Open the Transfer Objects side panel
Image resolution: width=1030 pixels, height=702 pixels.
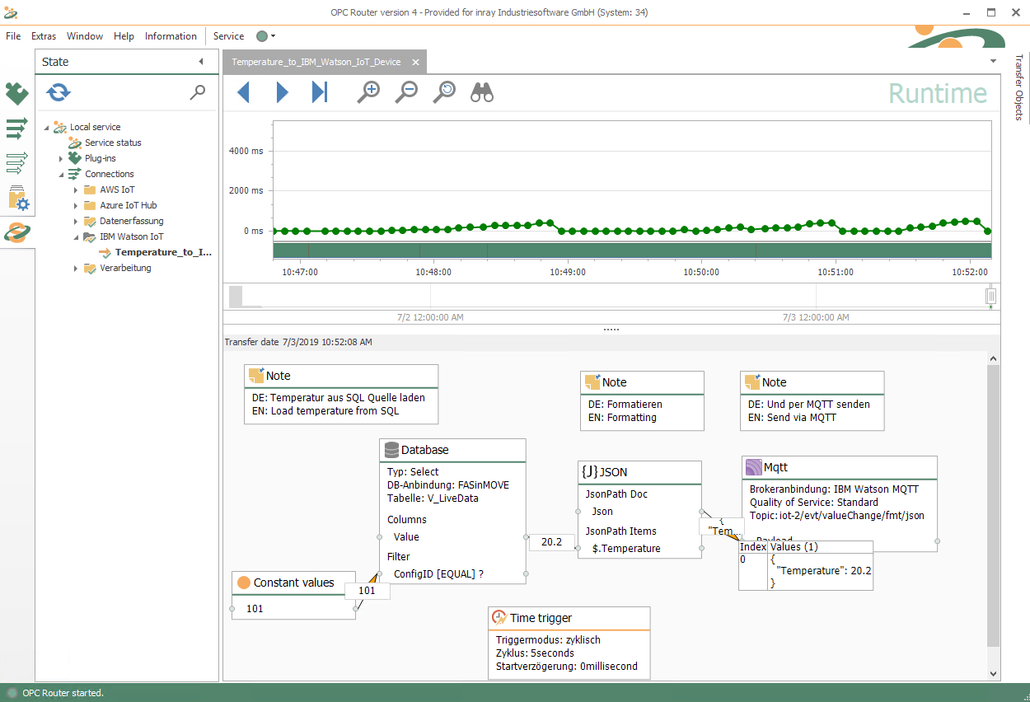tap(1018, 87)
